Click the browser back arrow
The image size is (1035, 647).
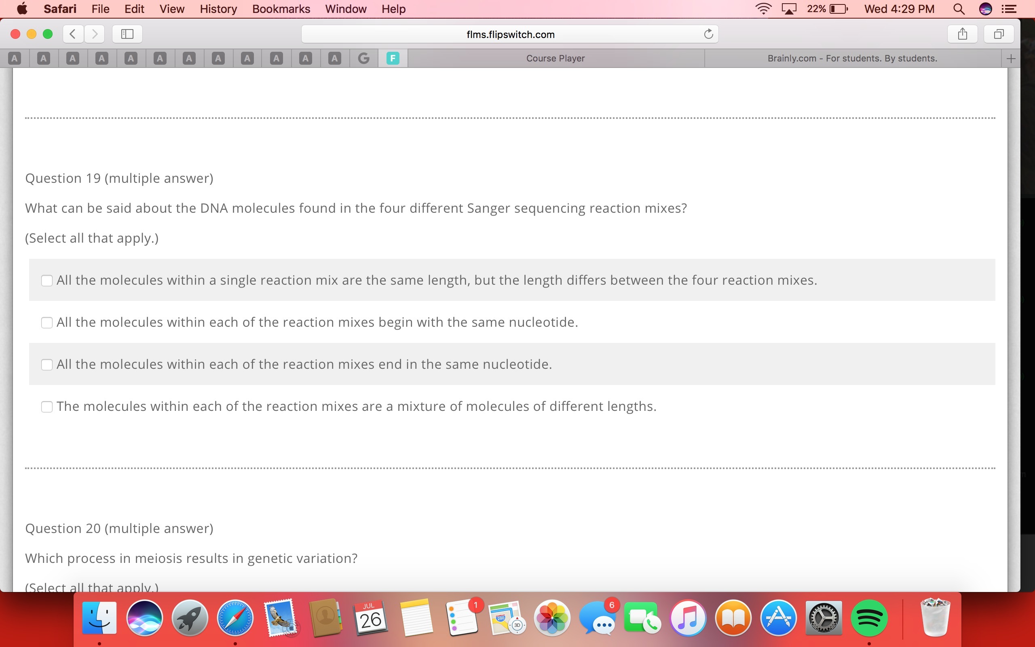click(x=73, y=34)
